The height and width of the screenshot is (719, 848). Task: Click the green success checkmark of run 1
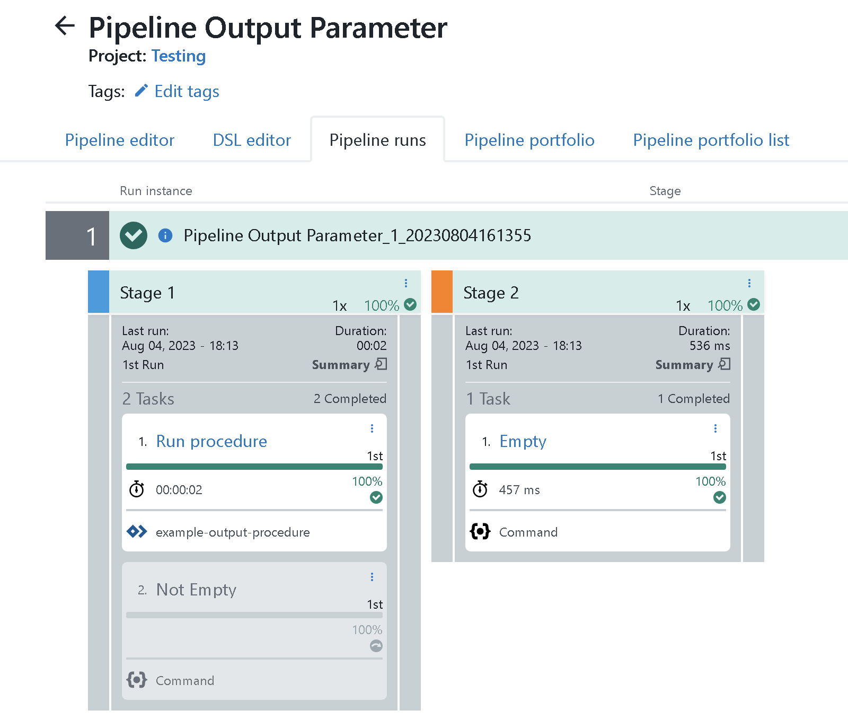click(x=134, y=235)
